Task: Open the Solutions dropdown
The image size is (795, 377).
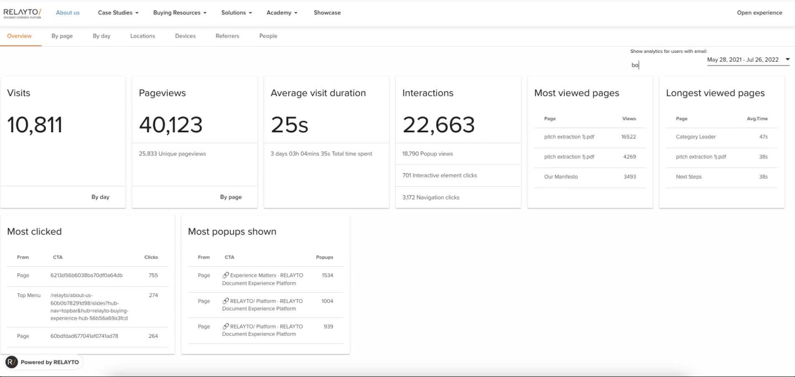Action: click(236, 13)
